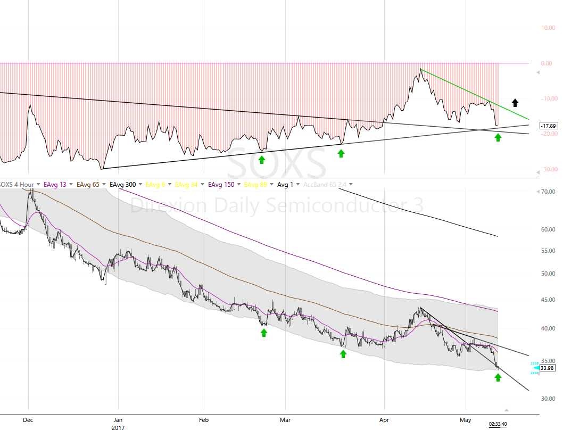The height and width of the screenshot is (430, 563).
Task: Click small gray triangle near 0.00 level
Action: pos(537,72)
